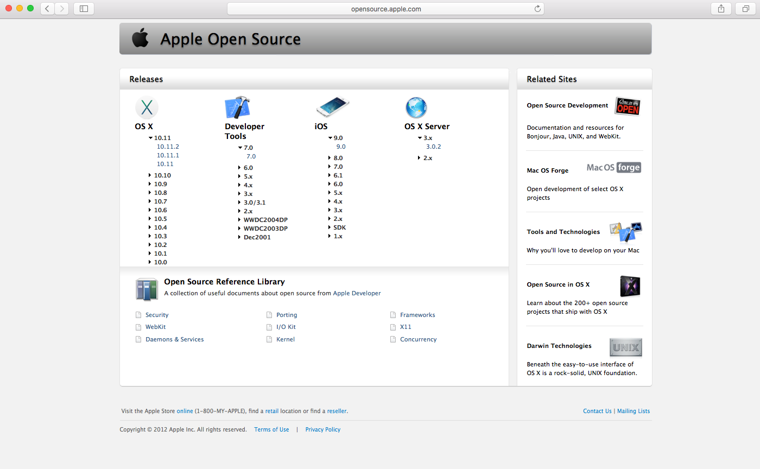Open the 10.11.2 release link
Viewport: 760px width, 469px height.
tap(168, 147)
